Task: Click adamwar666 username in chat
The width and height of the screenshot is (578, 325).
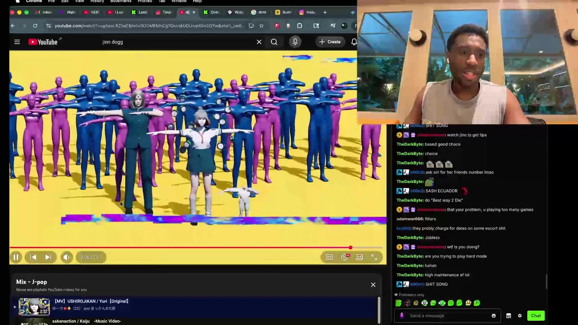Action: (410, 219)
